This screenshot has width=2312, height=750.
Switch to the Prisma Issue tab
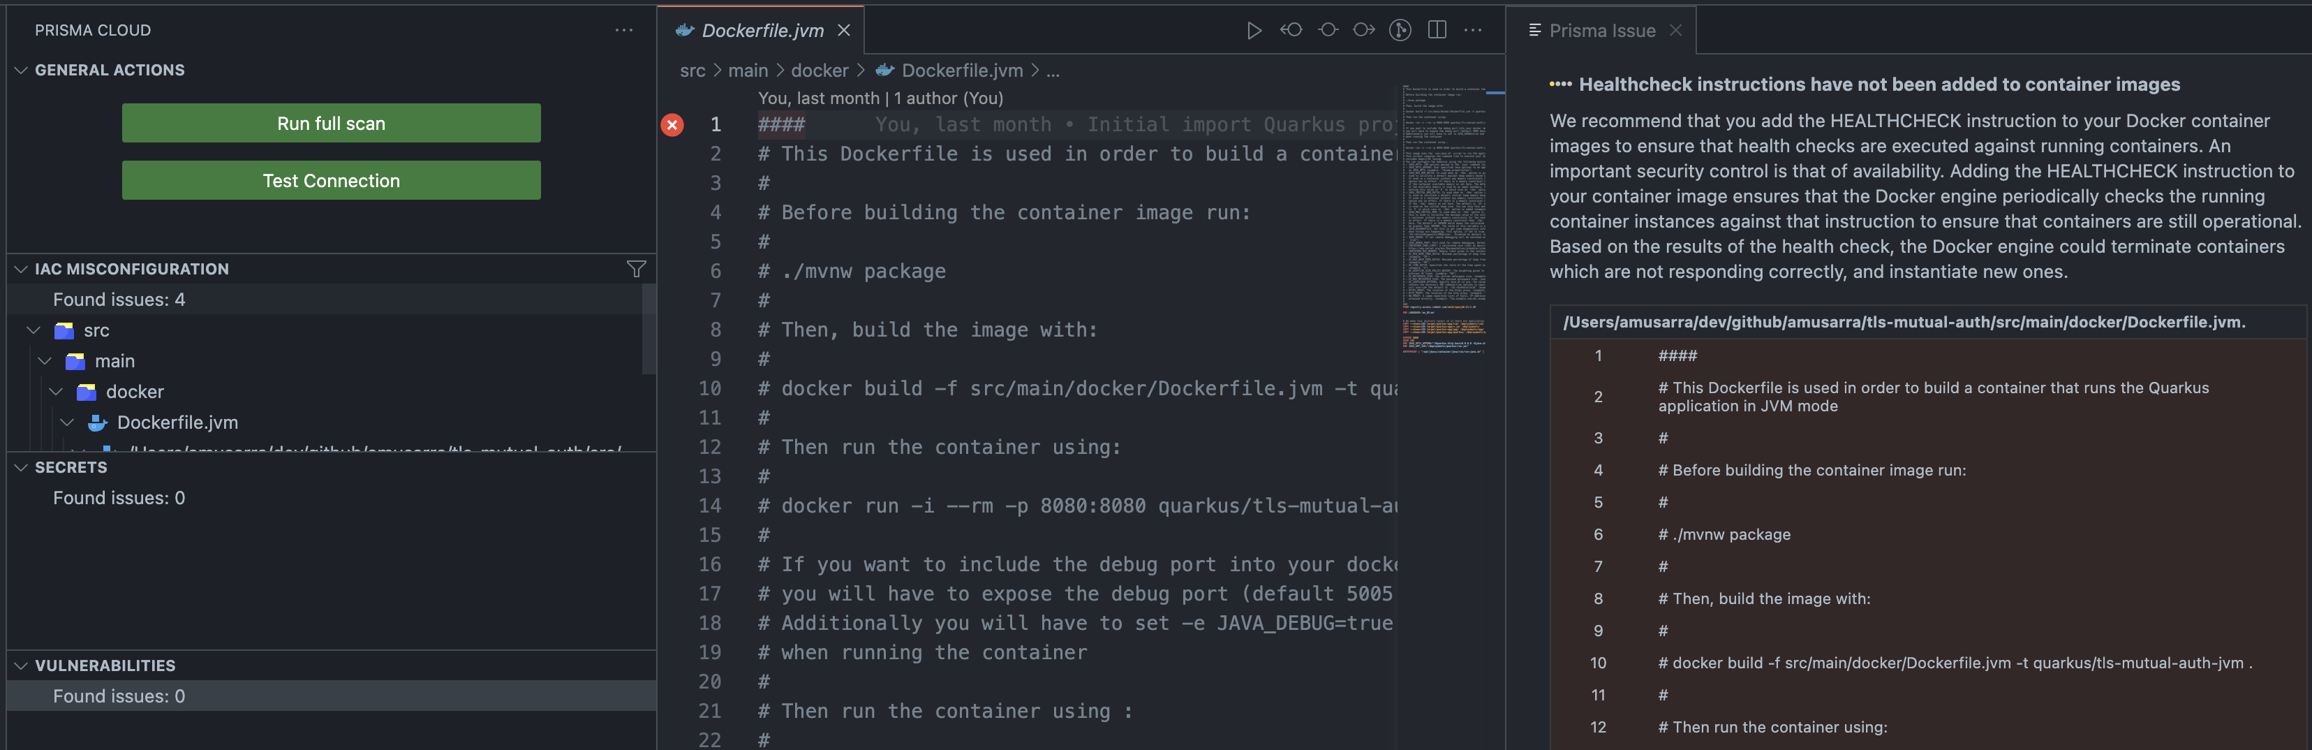[x=1601, y=31]
